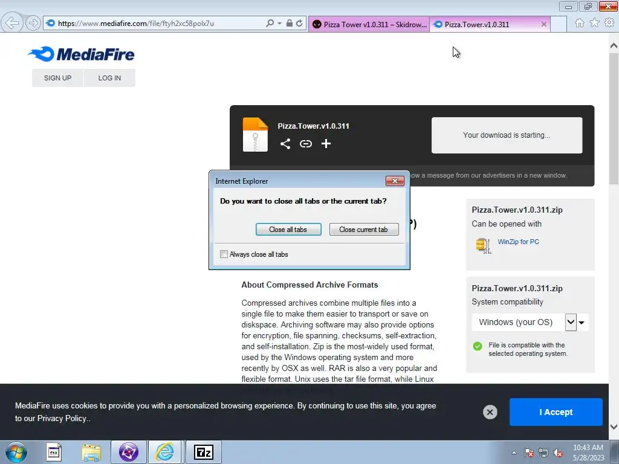
Task: Click the search magnifier in address bar
Action: click(270, 24)
